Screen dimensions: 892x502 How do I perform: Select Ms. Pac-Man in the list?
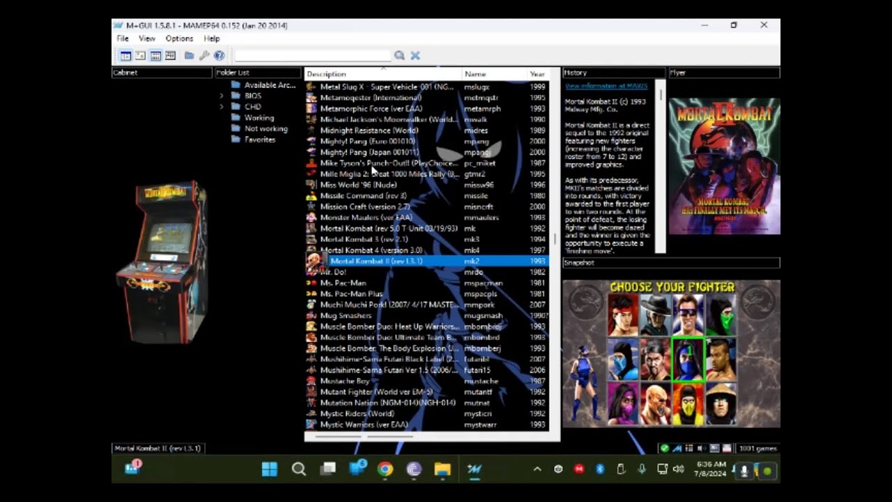(x=426, y=283)
